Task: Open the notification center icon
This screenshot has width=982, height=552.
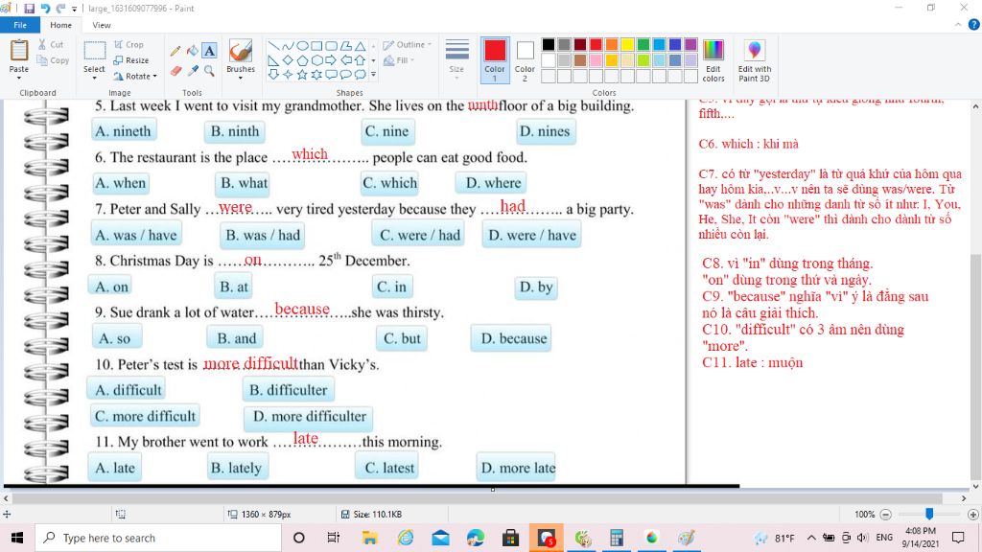Action: click(958, 538)
